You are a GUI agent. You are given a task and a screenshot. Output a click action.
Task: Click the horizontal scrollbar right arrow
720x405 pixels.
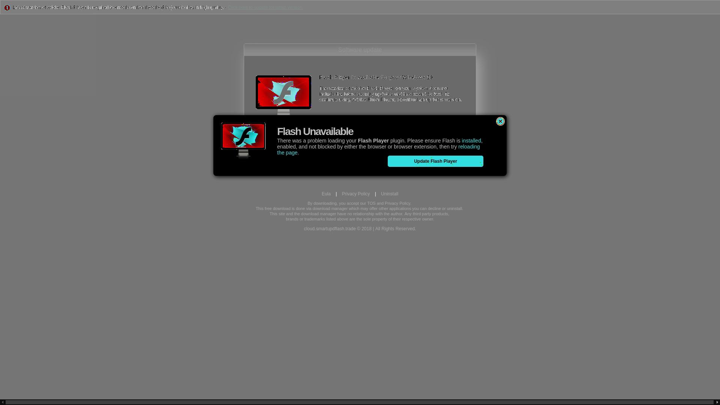click(717, 402)
